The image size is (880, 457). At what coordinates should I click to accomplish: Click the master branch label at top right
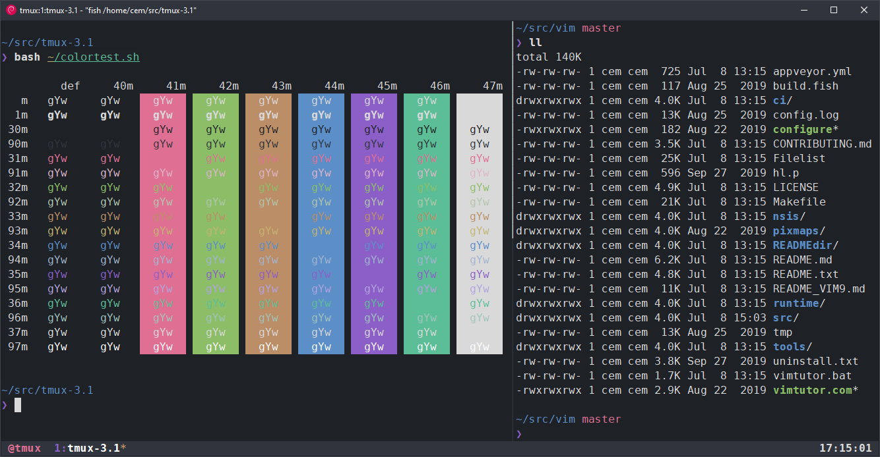coord(601,28)
